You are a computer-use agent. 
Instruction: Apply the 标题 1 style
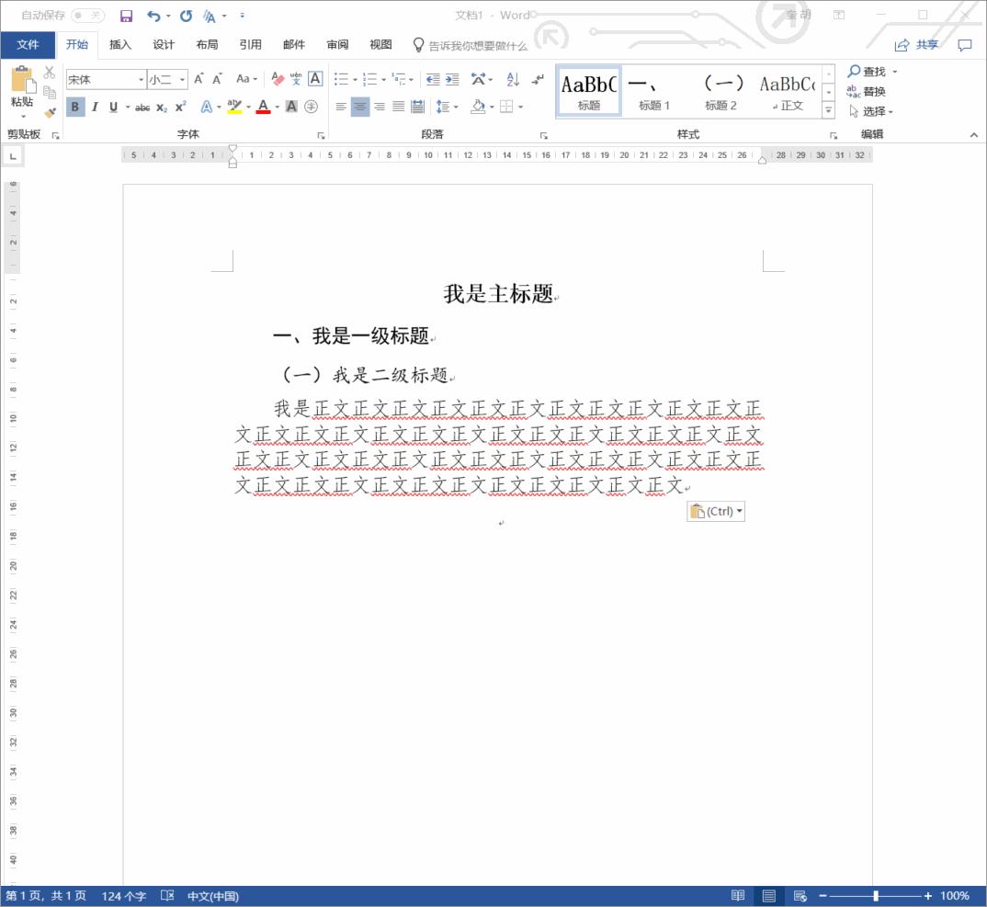coord(653,90)
